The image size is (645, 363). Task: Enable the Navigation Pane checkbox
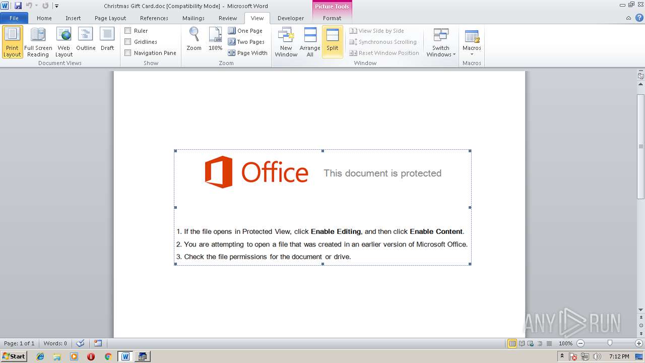click(128, 53)
